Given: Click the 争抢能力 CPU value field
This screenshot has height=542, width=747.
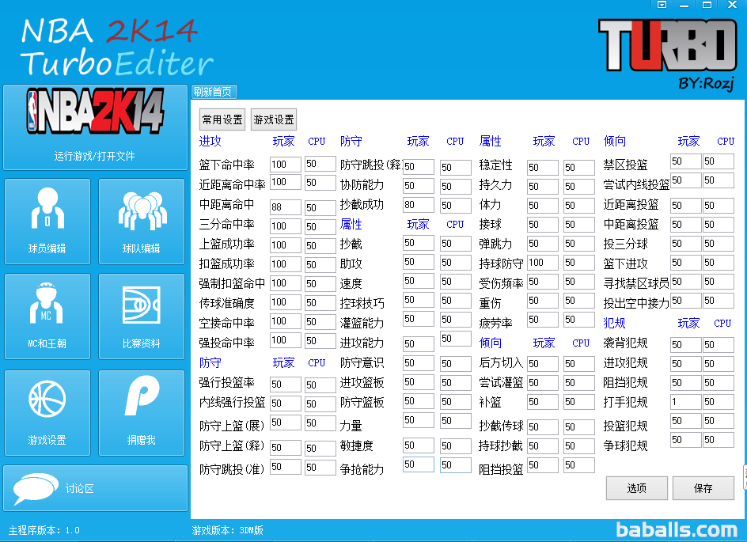Looking at the screenshot, I should (456, 464).
